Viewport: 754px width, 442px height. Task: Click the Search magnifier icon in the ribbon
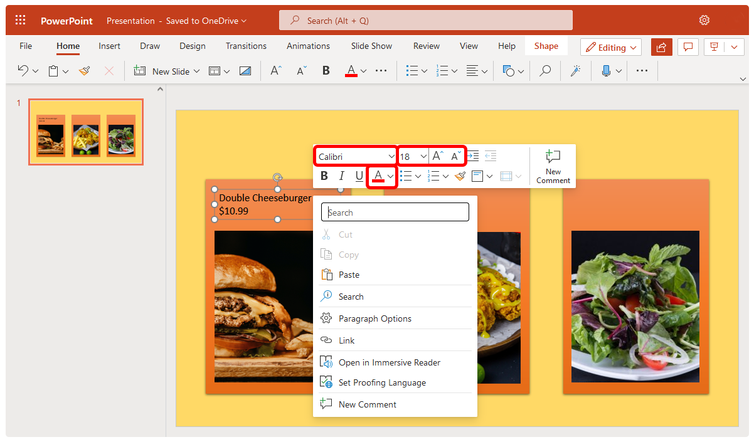(544, 71)
